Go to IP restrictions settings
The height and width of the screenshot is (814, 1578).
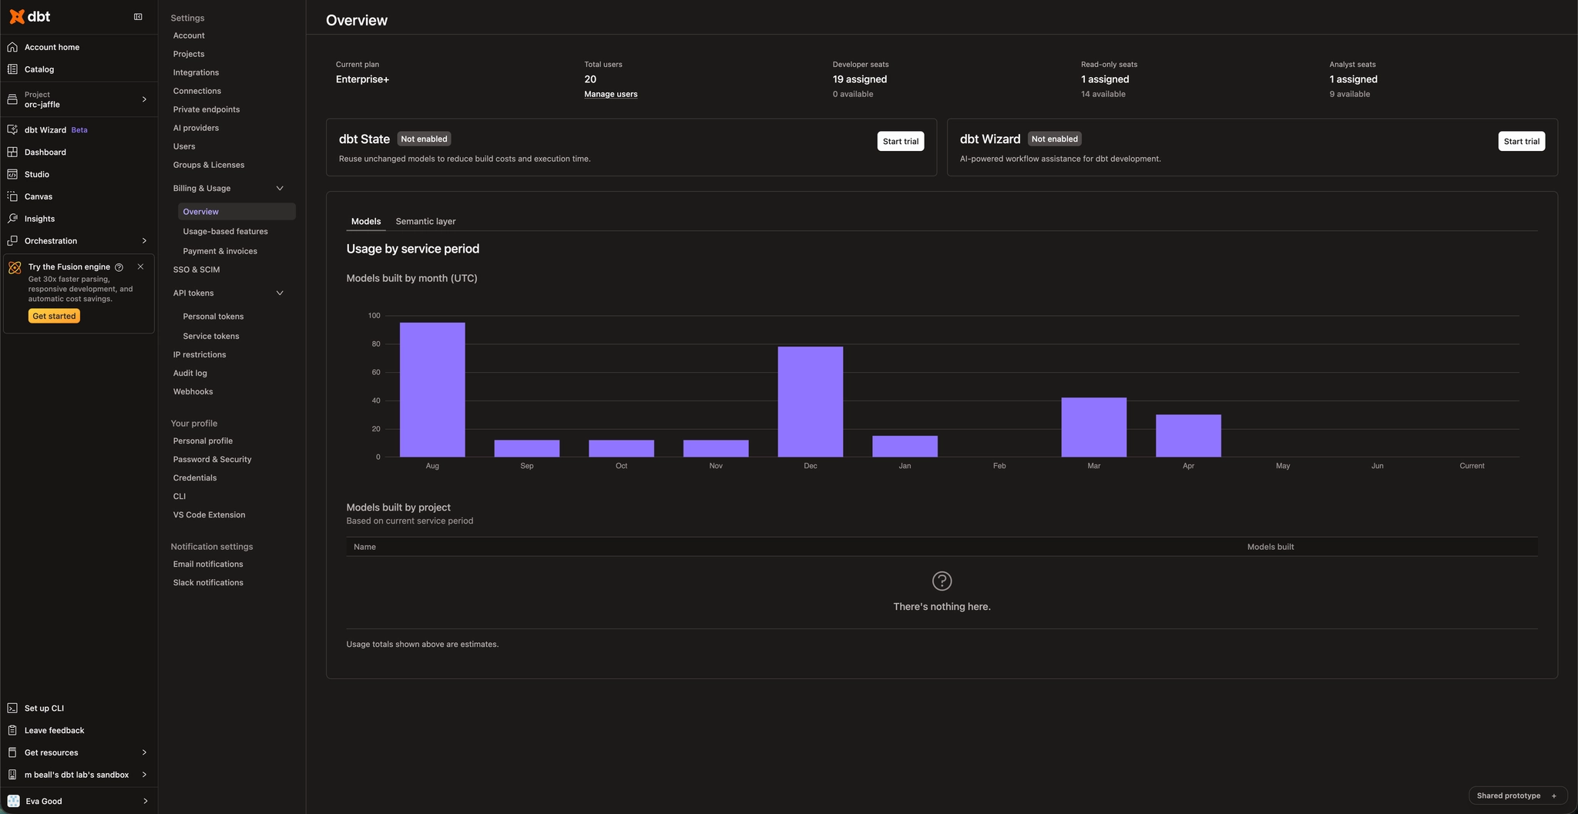200,355
